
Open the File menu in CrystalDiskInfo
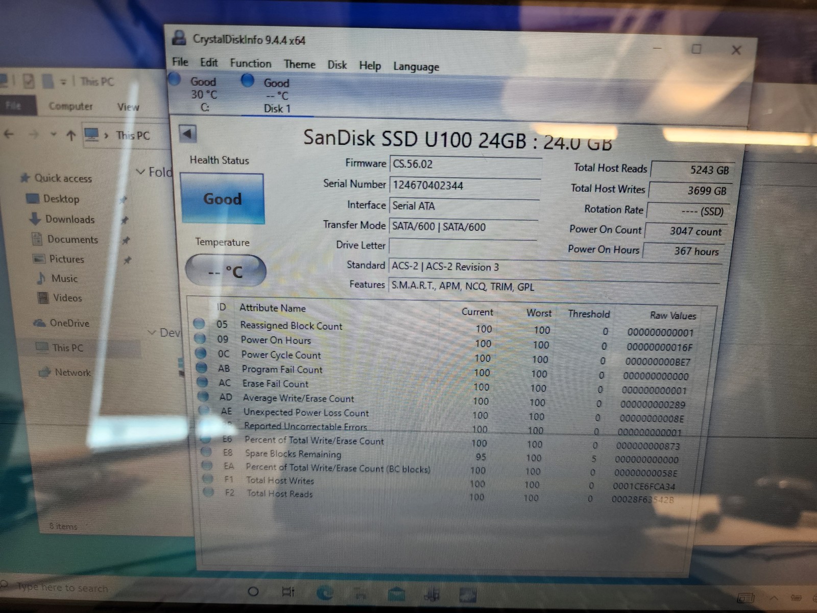tap(180, 62)
